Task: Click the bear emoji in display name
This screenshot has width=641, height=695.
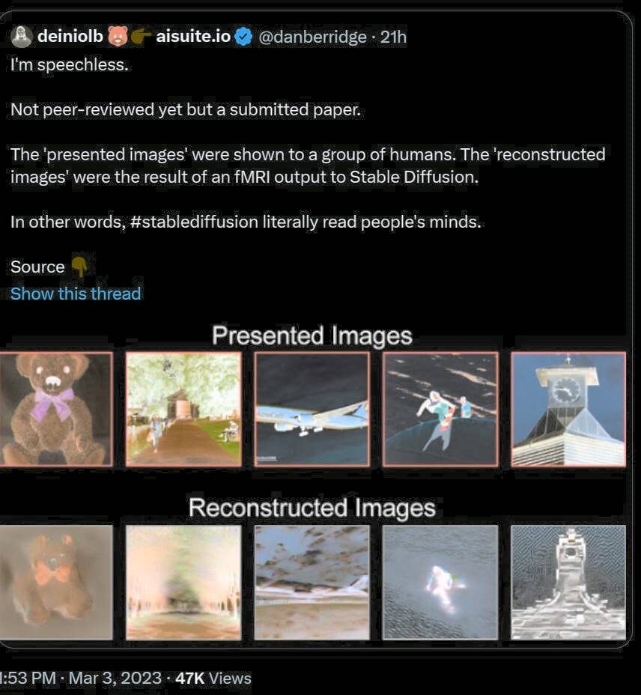Action: [118, 37]
